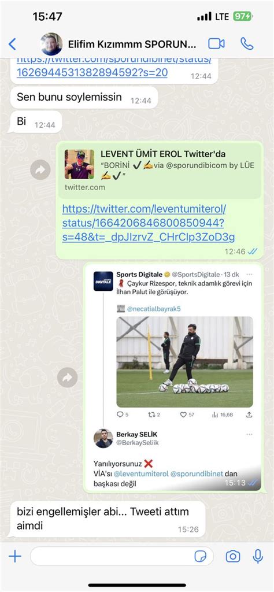The width and height of the screenshot is (274, 592).
Task: Tap the battery indicator in status bar
Action: (x=243, y=16)
